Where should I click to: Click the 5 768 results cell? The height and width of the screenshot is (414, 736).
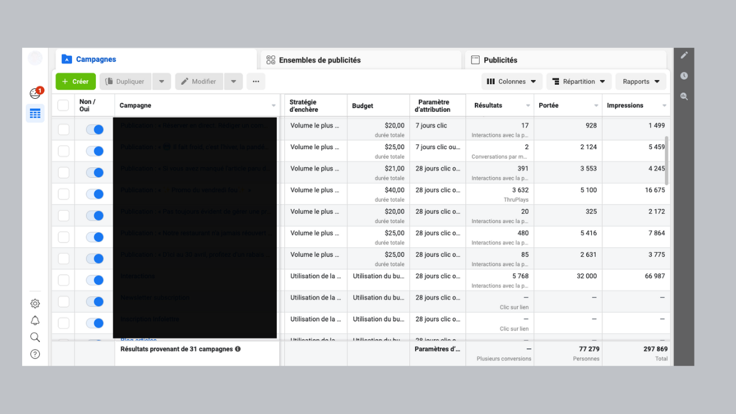[501, 280]
